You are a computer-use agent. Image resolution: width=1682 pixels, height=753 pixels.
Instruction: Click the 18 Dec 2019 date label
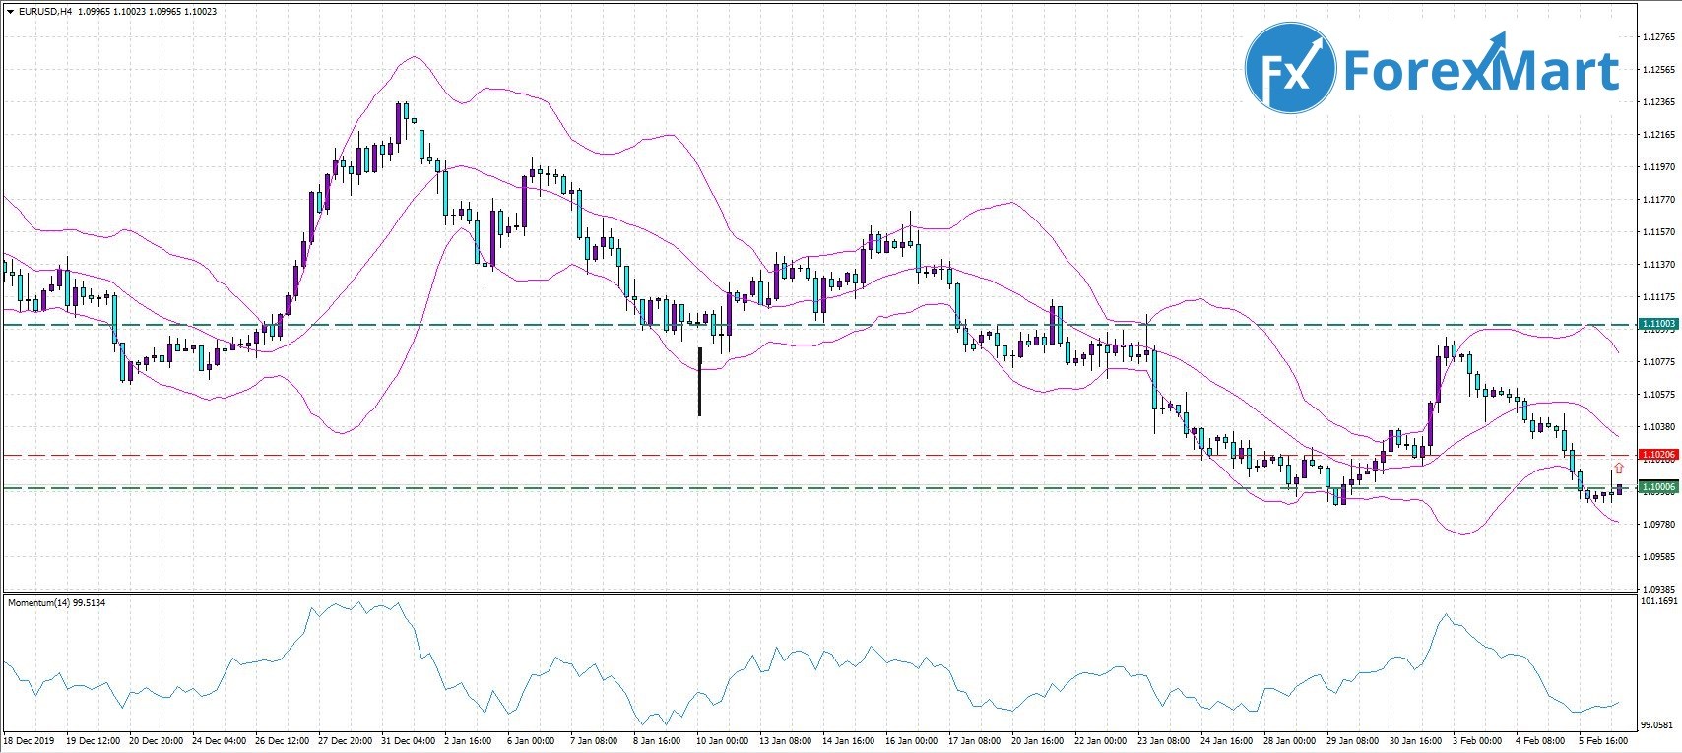(x=31, y=741)
